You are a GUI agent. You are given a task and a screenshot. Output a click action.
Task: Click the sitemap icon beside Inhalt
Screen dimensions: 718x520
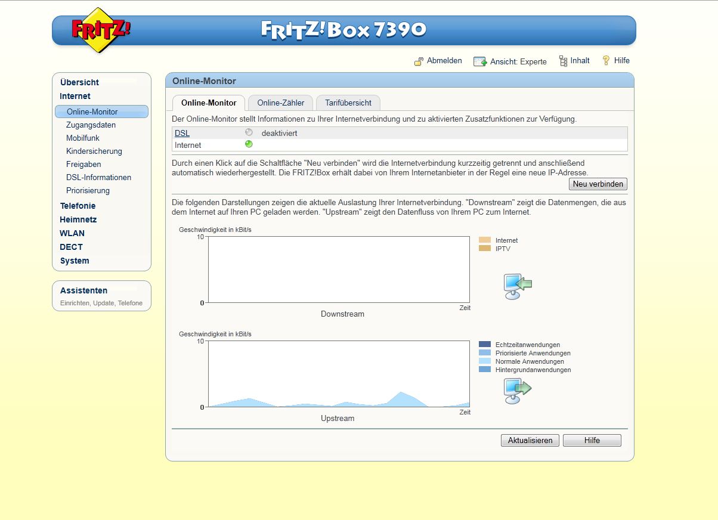563,61
